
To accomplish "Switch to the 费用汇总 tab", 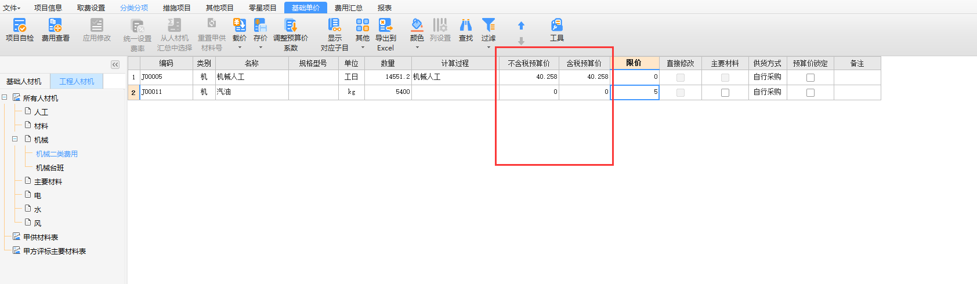I will (x=348, y=8).
